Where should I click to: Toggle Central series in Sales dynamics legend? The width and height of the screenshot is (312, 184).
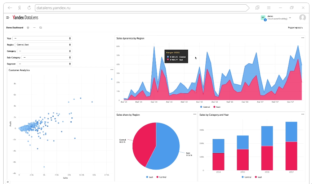point(205,107)
